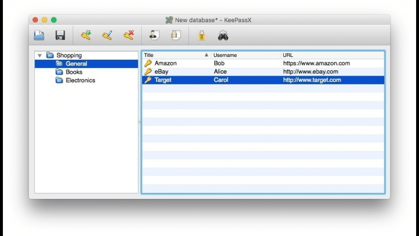419x236 pixels.
Task: Click the splitter handle between panes
Action: tap(140, 122)
